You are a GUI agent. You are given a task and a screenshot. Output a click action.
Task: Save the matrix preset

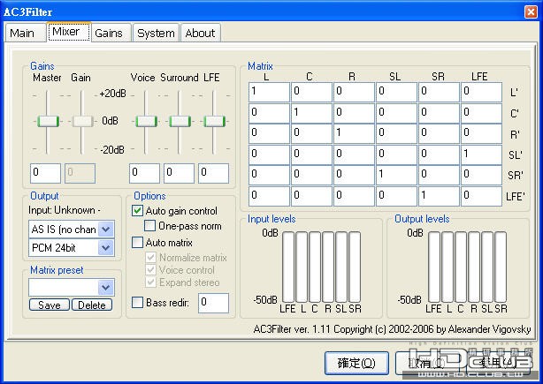pos(50,305)
